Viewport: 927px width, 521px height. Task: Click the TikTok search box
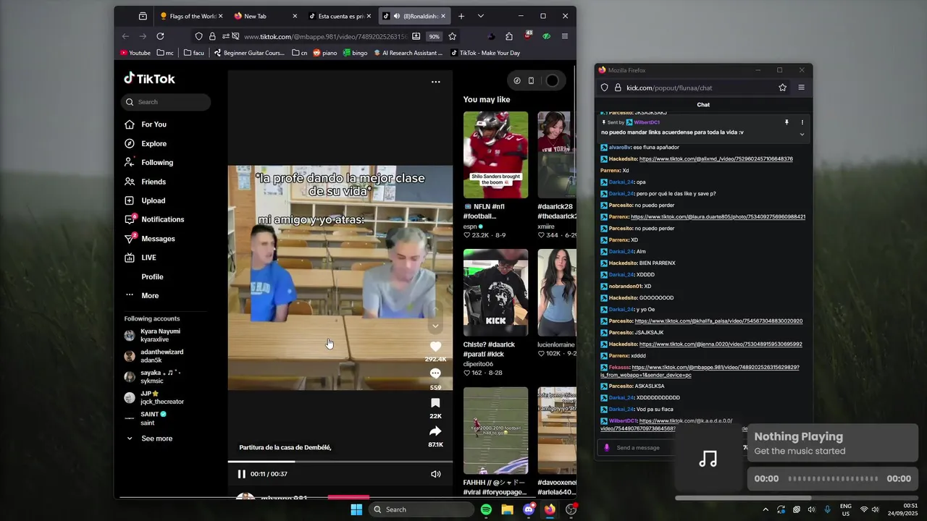tap(166, 102)
